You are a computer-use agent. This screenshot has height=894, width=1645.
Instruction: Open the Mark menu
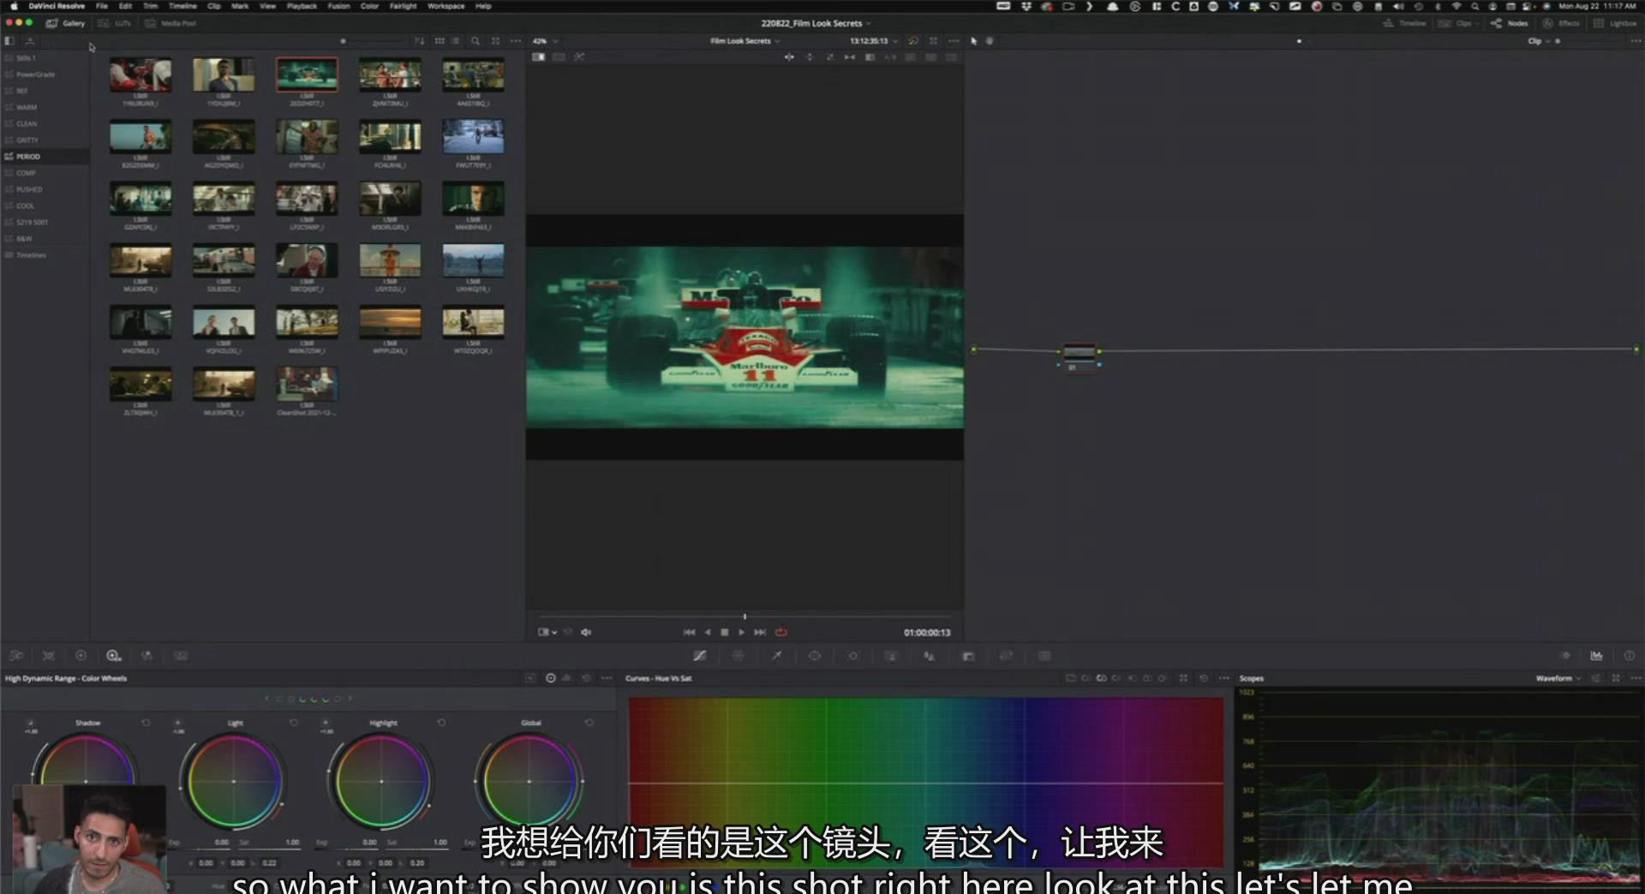240,6
